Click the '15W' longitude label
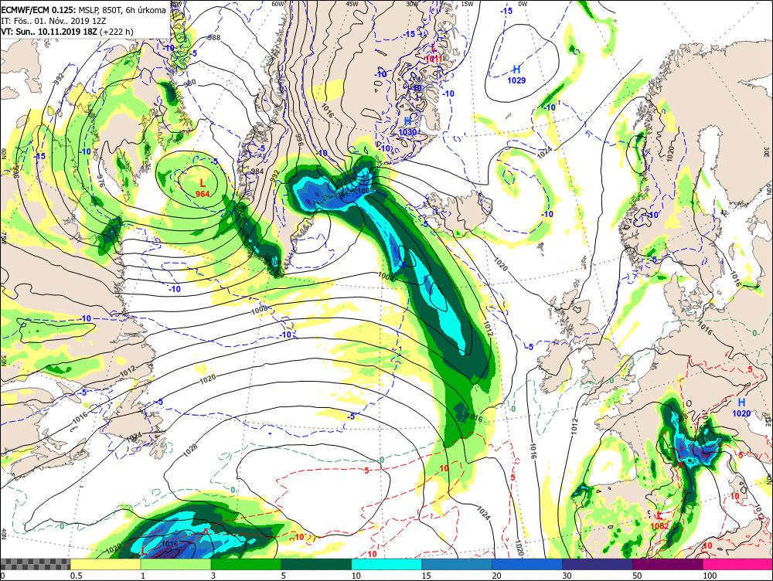773x581 pixels. point(468,4)
